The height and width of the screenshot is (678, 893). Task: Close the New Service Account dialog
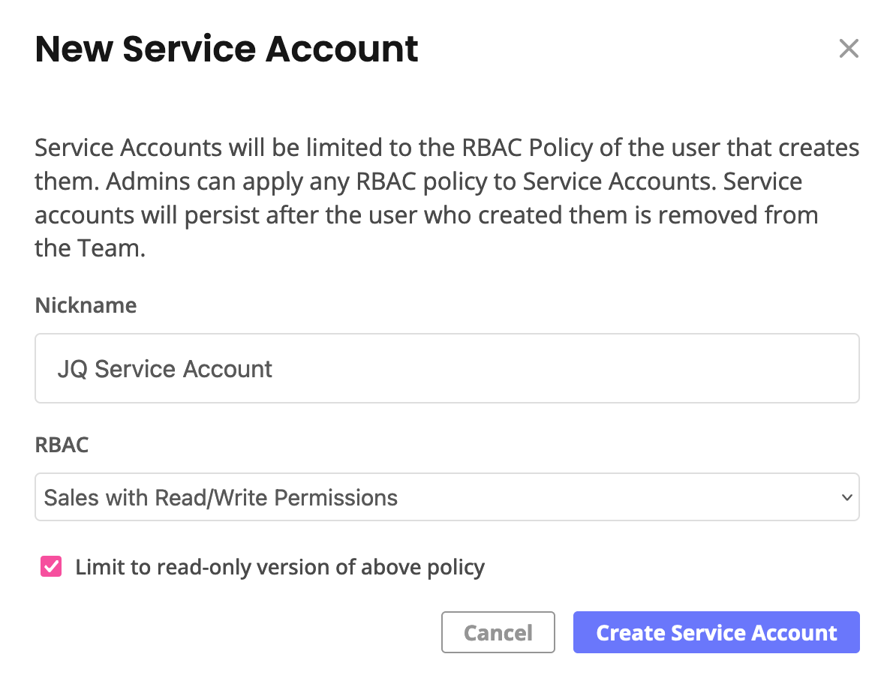tap(849, 48)
